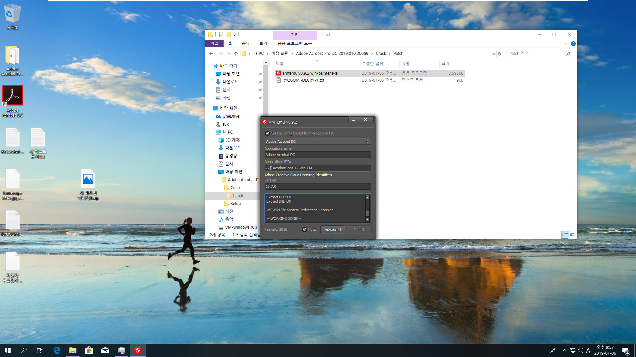The height and width of the screenshot is (357, 636).
Task: Show hidden system tray icons chevron
Action: (564, 350)
